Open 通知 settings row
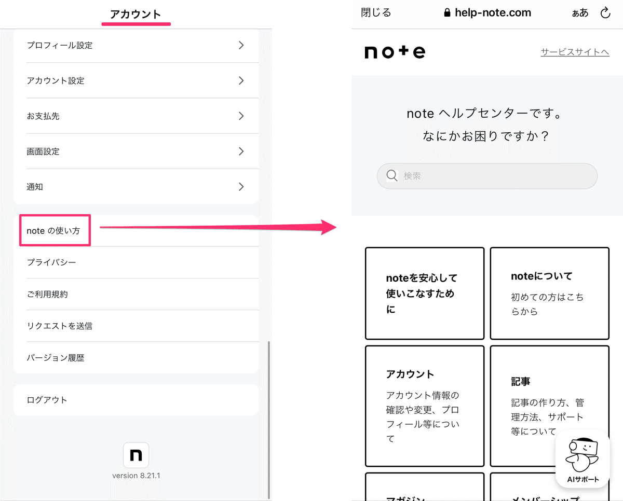The height and width of the screenshot is (501, 623). (x=136, y=187)
